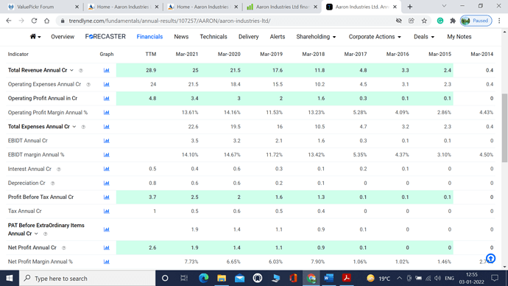Open graph icon for Operating Profit Margin
Screen dimensions: 508x286
coord(106,113)
